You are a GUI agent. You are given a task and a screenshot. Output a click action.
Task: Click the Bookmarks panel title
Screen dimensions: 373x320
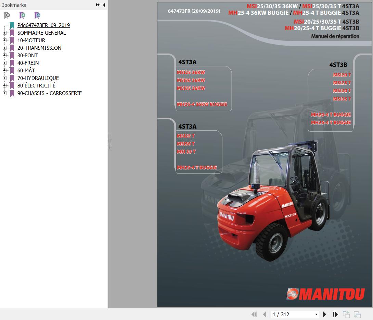click(14, 5)
